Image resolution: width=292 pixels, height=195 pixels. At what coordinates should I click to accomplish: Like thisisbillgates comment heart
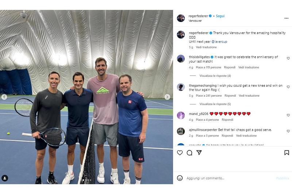288,59
